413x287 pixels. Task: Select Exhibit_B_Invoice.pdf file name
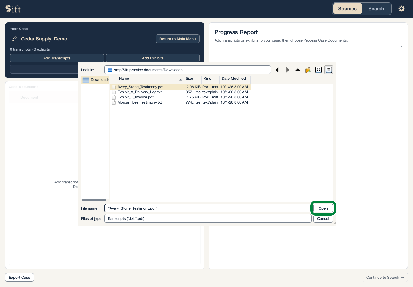pyautogui.click(x=136, y=97)
